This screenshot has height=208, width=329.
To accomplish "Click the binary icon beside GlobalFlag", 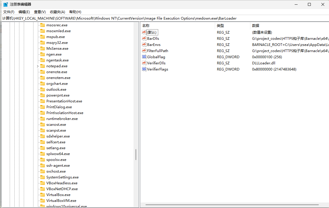I will click(x=144, y=57).
